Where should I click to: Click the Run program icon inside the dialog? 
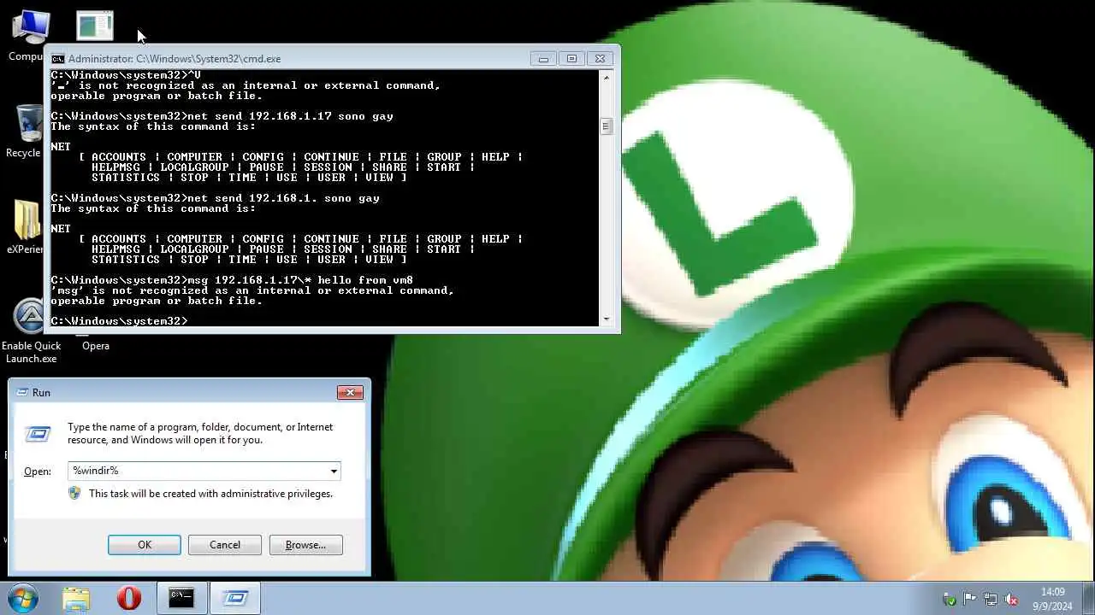(x=38, y=434)
